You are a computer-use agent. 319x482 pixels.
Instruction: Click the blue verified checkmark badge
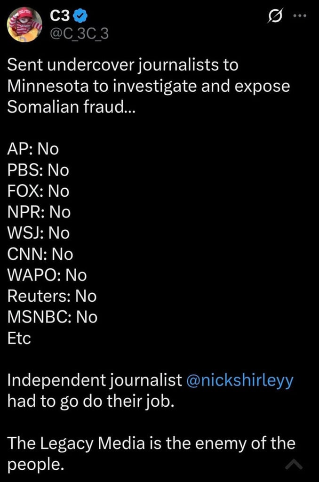pos(80,16)
